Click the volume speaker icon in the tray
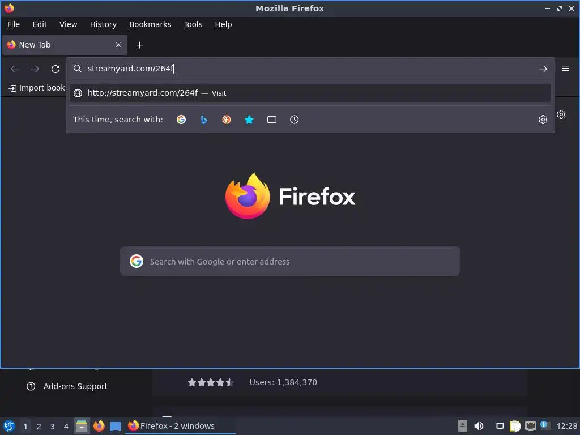This screenshot has height=435, width=580. point(479,426)
